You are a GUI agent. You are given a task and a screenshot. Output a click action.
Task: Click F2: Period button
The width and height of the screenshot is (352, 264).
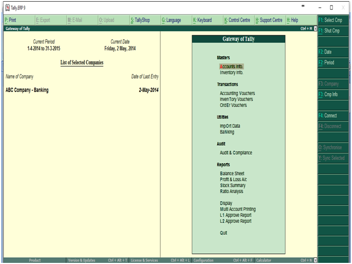coord(333,63)
